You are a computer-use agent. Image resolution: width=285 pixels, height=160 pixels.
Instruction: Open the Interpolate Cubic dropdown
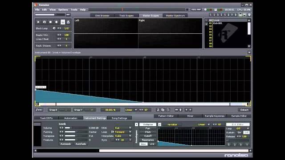point(123,136)
